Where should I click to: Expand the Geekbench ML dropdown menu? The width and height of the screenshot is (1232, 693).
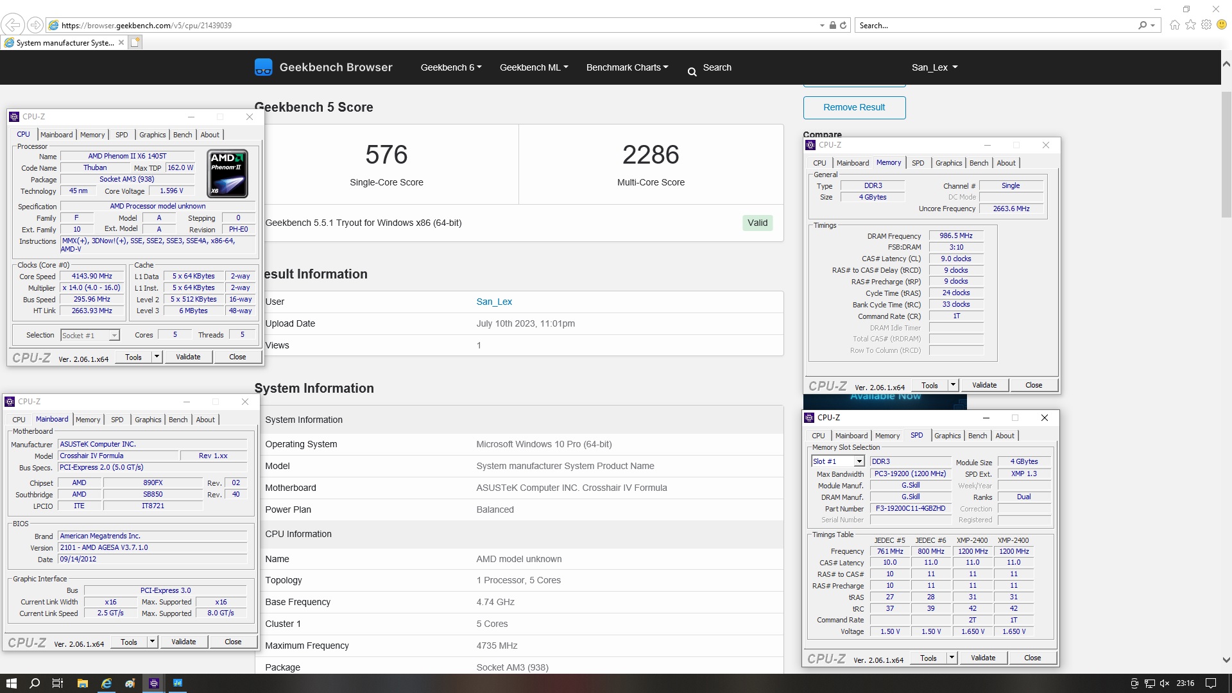coord(534,67)
